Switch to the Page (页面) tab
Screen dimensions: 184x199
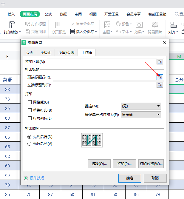coord(30,53)
